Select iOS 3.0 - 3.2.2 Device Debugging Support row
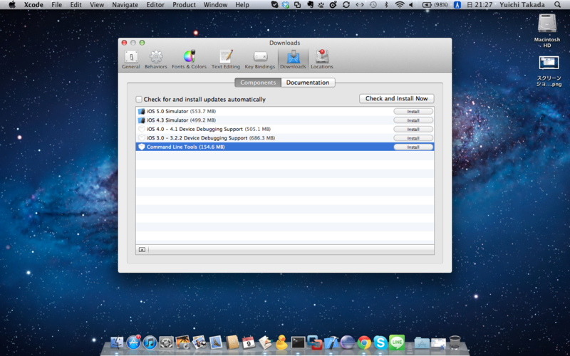Viewport: 570px width, 356px height. (284, 138)
